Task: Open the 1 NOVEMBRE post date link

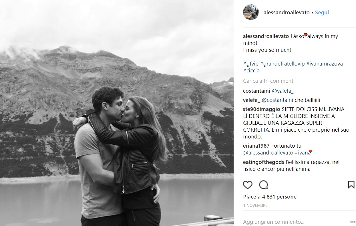Action: coord(255,205)
